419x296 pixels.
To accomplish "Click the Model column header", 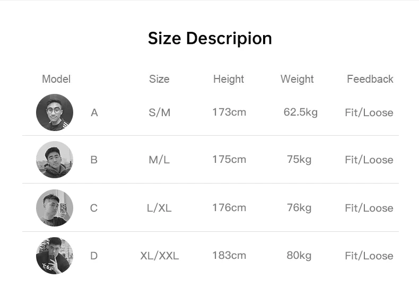I will coord(56,79).
